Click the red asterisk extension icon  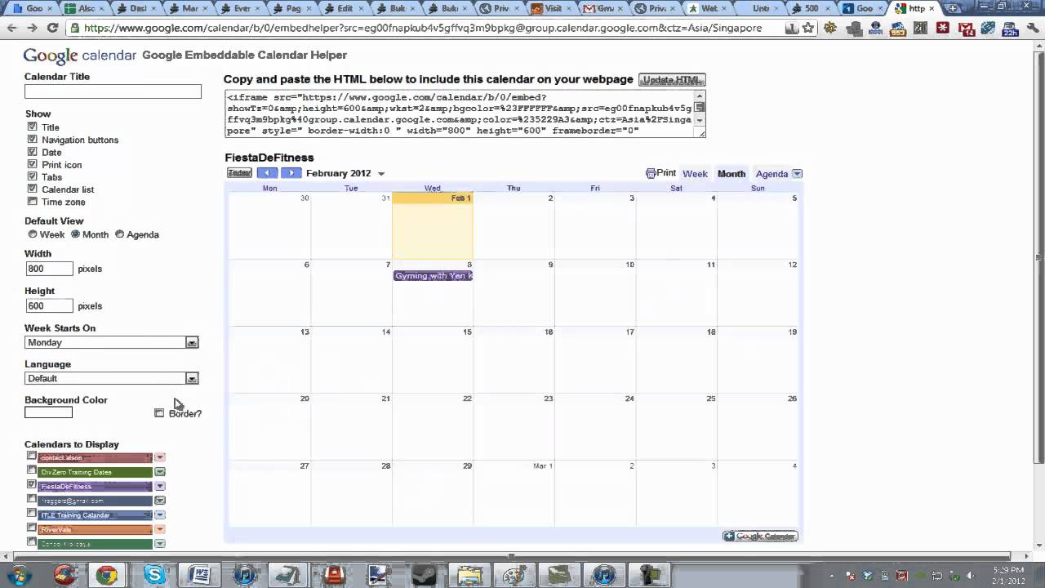coord(943,28)
